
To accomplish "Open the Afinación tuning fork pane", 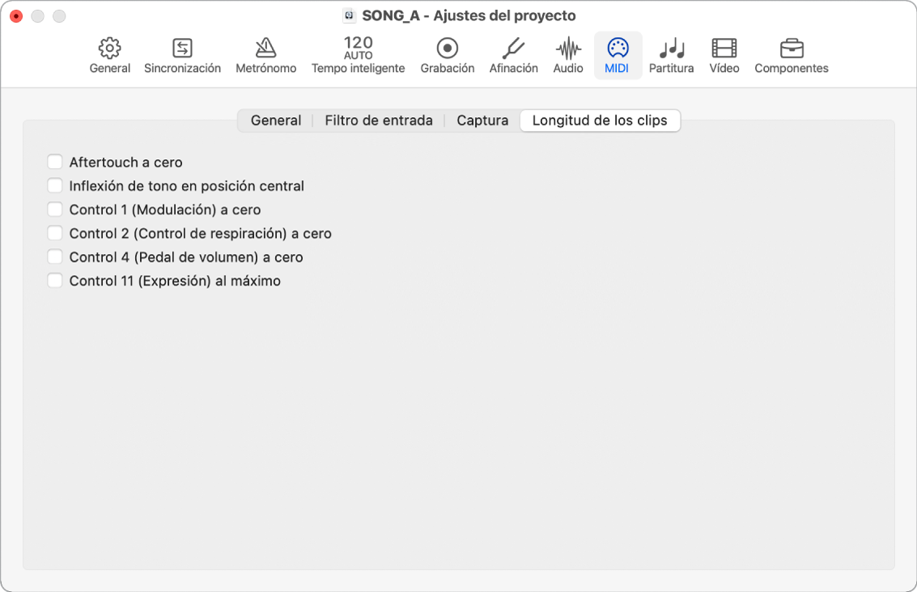I will click(513, 56).
